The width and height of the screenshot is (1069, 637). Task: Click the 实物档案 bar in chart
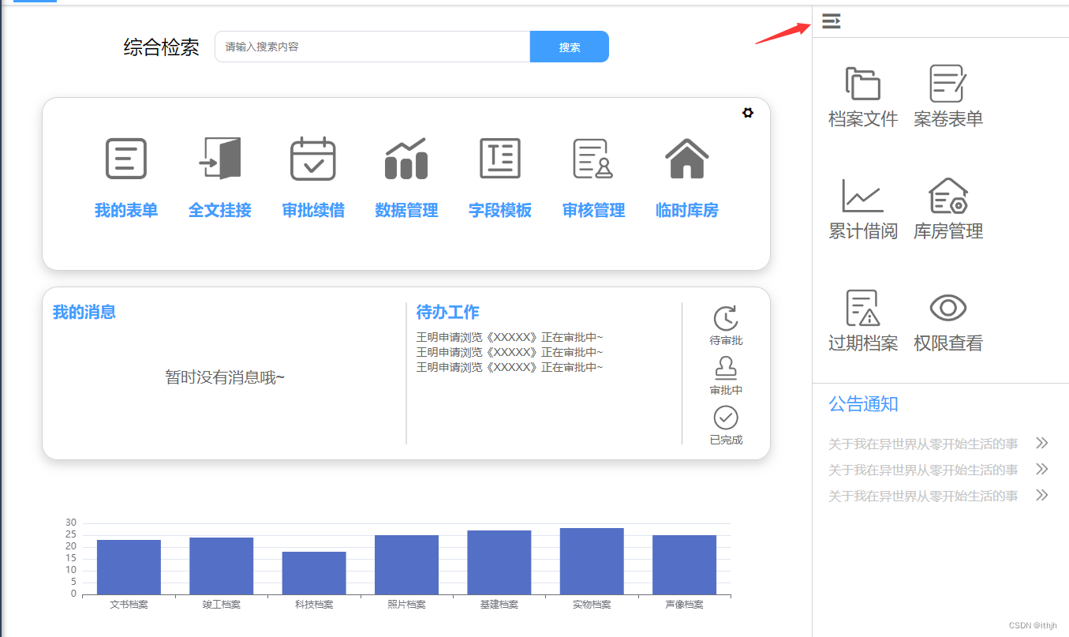point(592,561)
